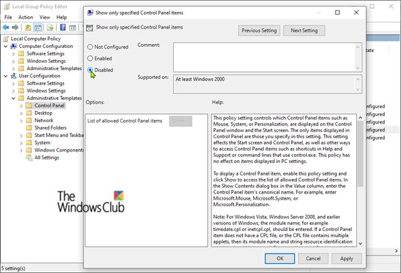This screenshot has width=401, height=273.
Task: Click the Back arrow toolbar icon
Action: [5, 27]
